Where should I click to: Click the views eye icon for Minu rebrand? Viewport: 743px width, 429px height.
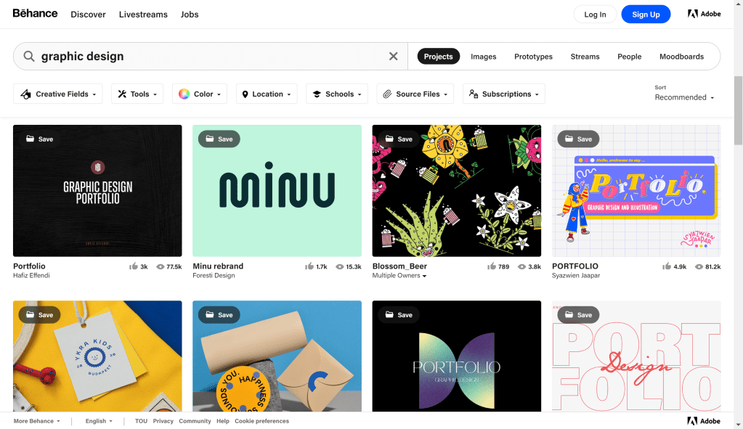click(x=340, y=266)
